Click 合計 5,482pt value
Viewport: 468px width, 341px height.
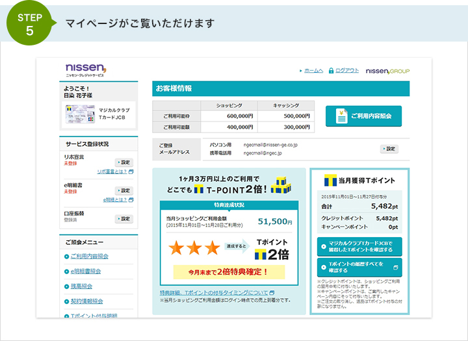click(x=384, y=206)
